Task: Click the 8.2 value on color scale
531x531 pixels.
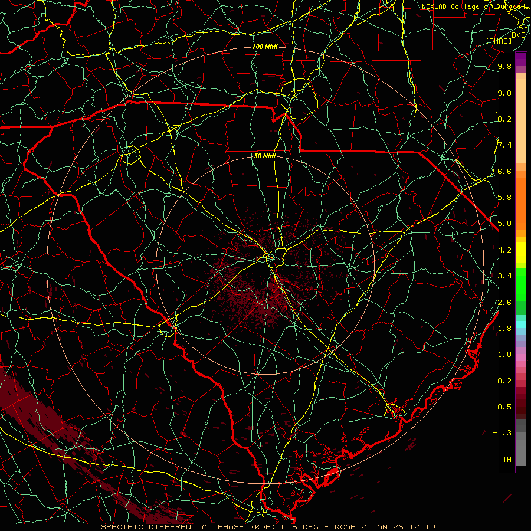Action: [504, 119]
